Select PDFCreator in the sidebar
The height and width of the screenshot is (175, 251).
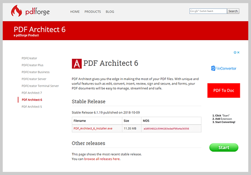29,58
